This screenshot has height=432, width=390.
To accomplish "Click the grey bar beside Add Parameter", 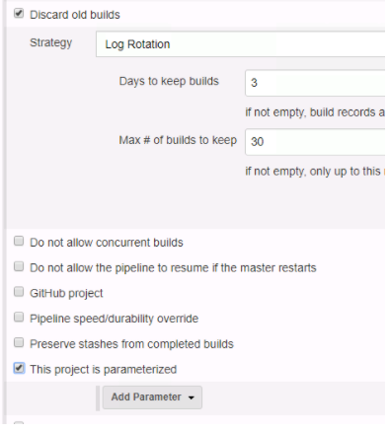I will (98, 398).
